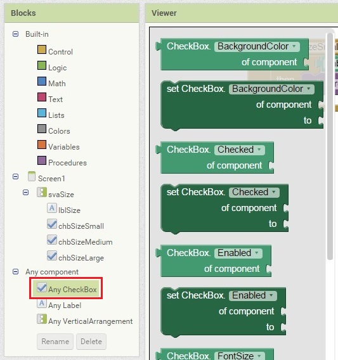This screenshot has height=360, width=338.
Task: Select chbSizeMedium checkbox component
Action: (x=85, y=242)
